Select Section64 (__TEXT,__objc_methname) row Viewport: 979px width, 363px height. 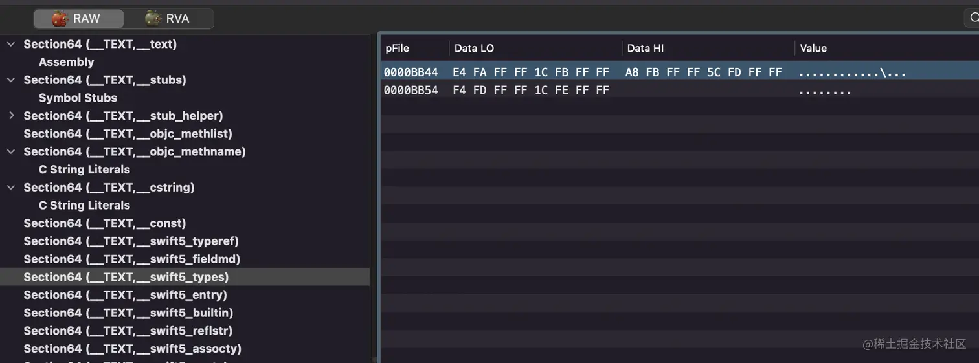pos(185,151)
